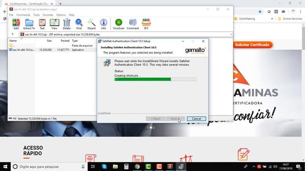The image size is (305, 171).
Task: Expand hidden bookmarks chevron
Action: tap(272, 19)
